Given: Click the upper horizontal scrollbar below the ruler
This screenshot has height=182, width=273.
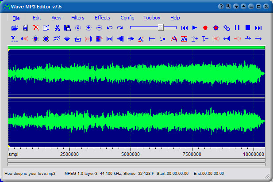Looking at the screenshot, I should 136,160.
